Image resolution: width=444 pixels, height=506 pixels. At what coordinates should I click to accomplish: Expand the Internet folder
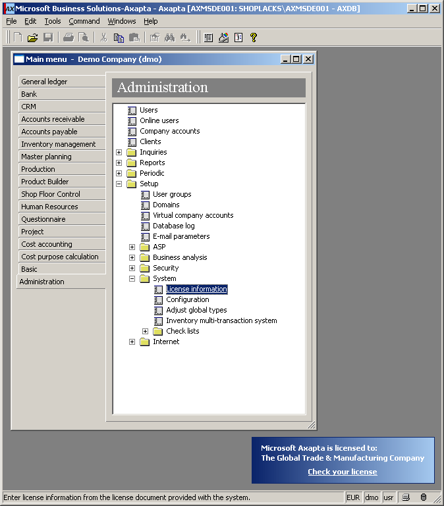132,342
